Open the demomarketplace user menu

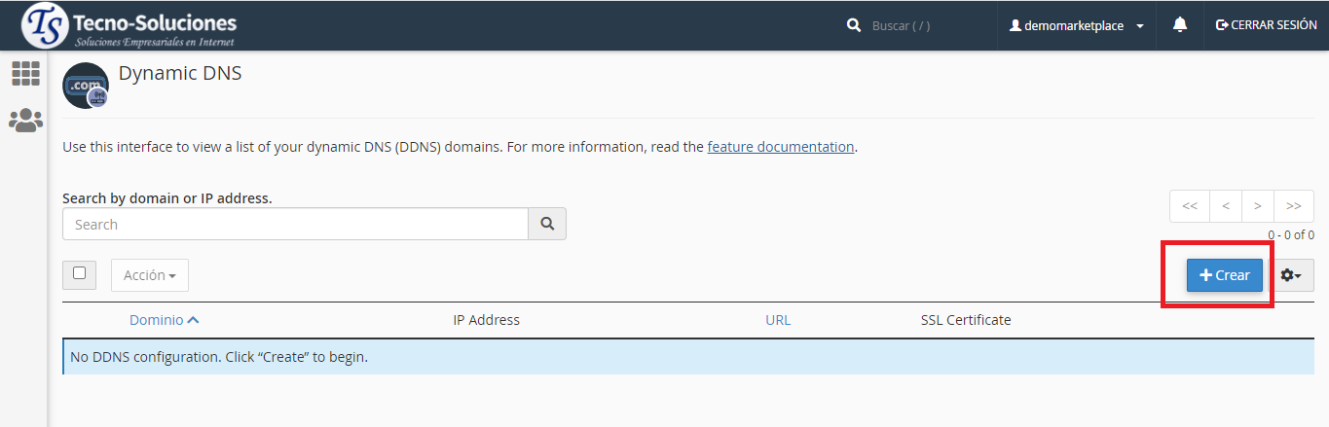1077,25
